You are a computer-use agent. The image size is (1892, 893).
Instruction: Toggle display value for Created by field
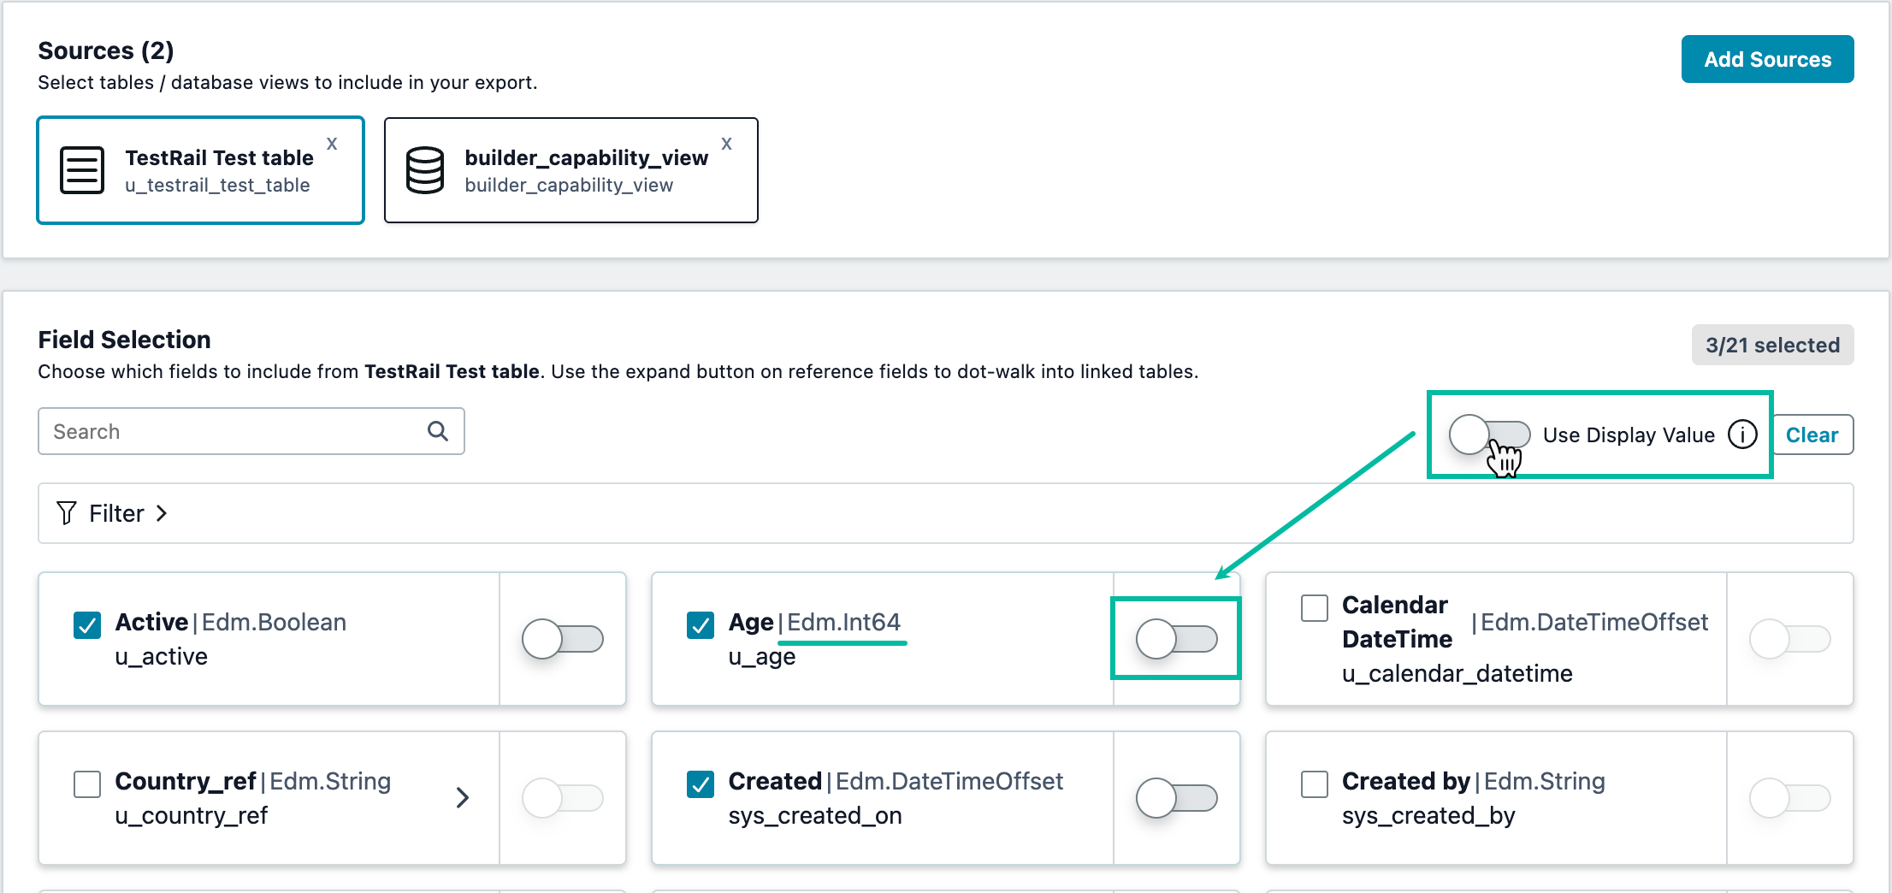coord(1790,798)
